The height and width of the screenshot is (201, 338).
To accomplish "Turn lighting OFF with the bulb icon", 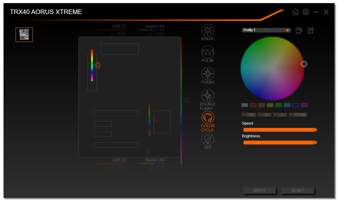I will [x=208, y=141].
